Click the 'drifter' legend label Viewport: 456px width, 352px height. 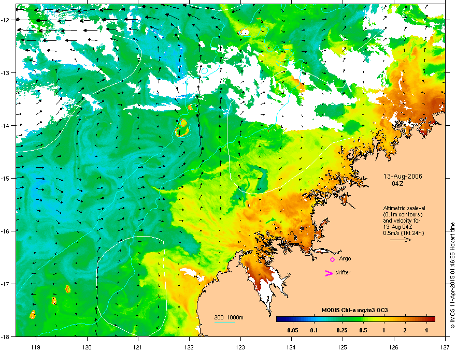click(343, 272)
